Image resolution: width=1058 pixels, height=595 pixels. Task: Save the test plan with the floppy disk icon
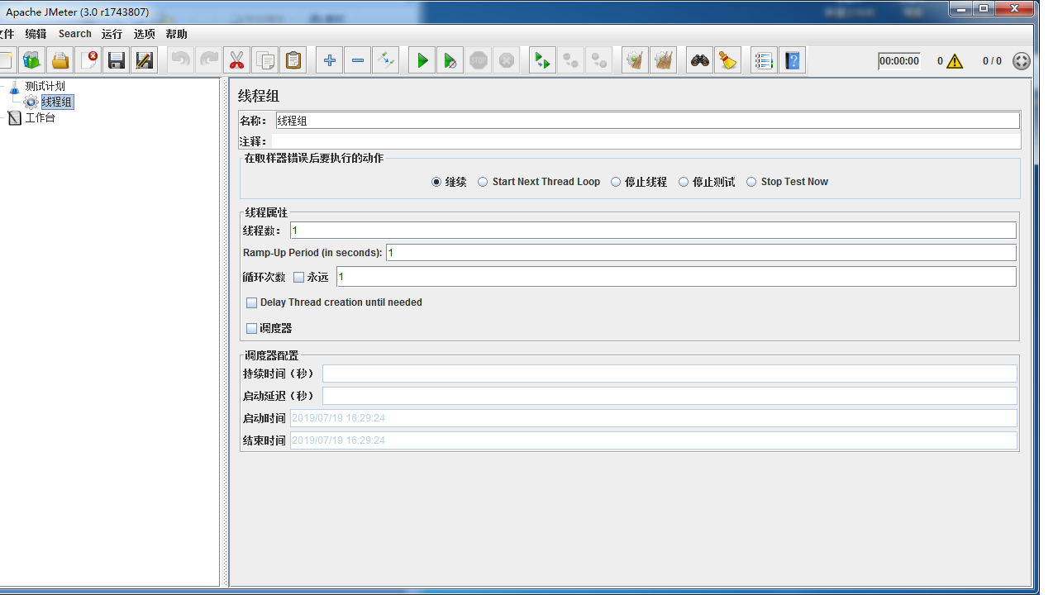pyautogui.click(x=117, y=60)
